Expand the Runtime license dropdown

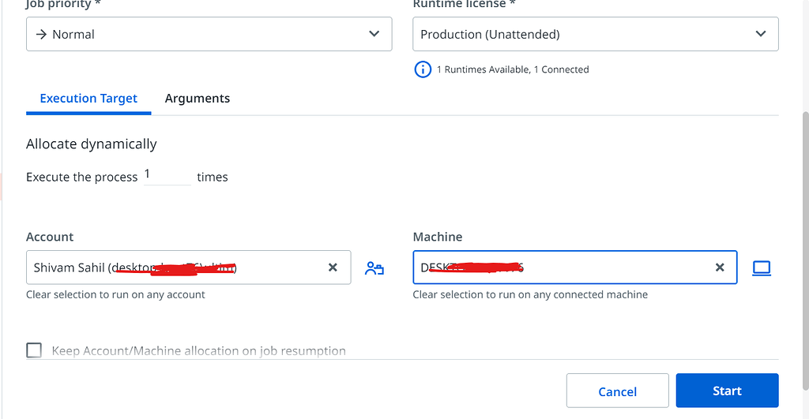pyautogui.click(x=595, y=34)
